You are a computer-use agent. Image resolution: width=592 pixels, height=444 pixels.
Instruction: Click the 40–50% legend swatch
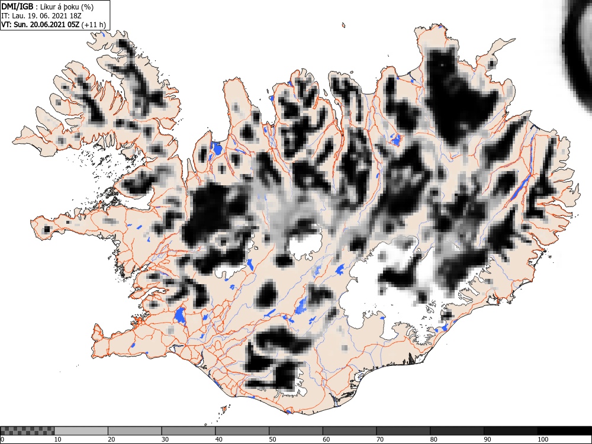click(x=242, y=431)
